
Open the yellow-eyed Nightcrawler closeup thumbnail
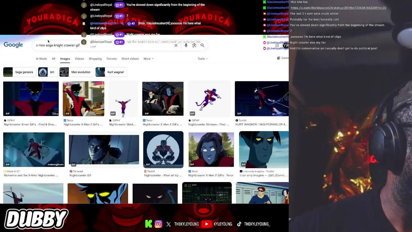tap(98, 193)
